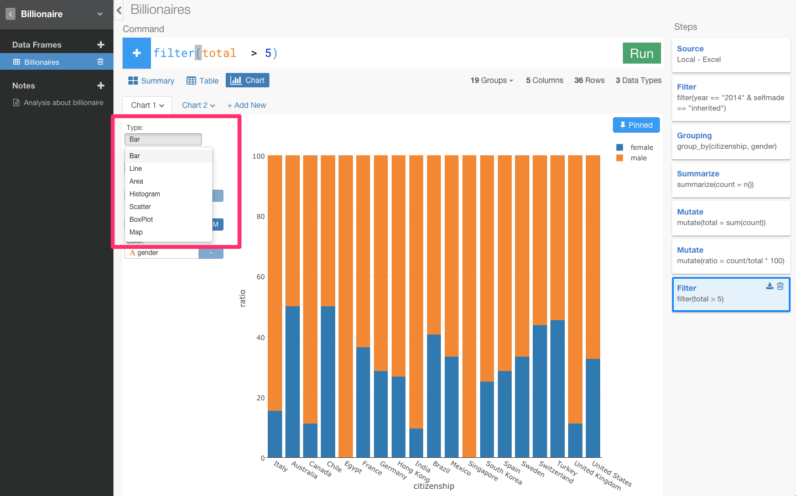Click the Egypt all-male bar
This screenshot has width=796, height=496.
click(x=346, y=306)
